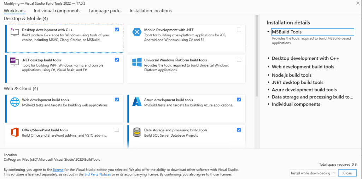Click the Universal Windows Platform logo icon

point(136,62)
